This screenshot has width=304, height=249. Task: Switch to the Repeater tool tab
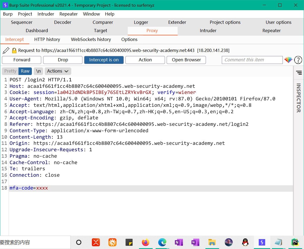[271, 31]
